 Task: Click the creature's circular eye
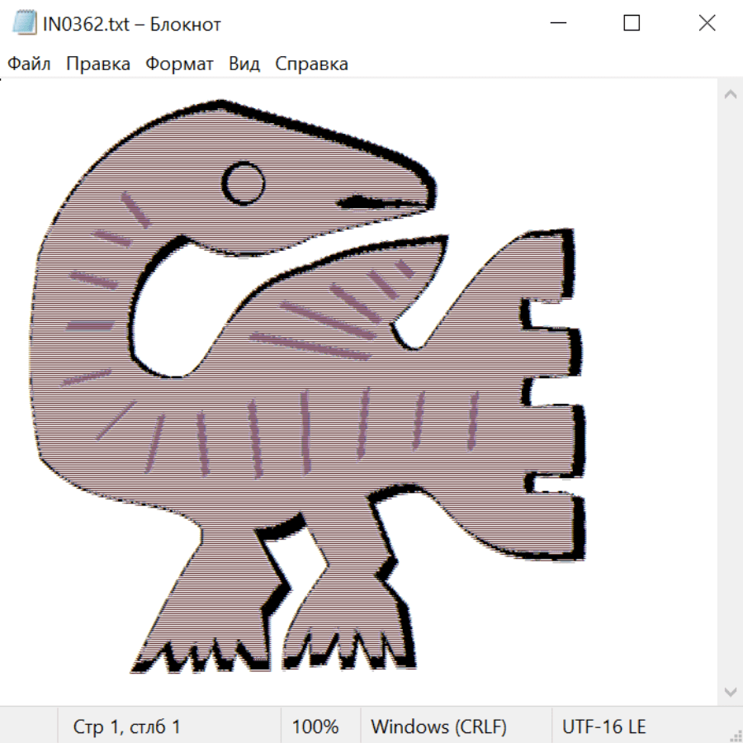(245, 183)
